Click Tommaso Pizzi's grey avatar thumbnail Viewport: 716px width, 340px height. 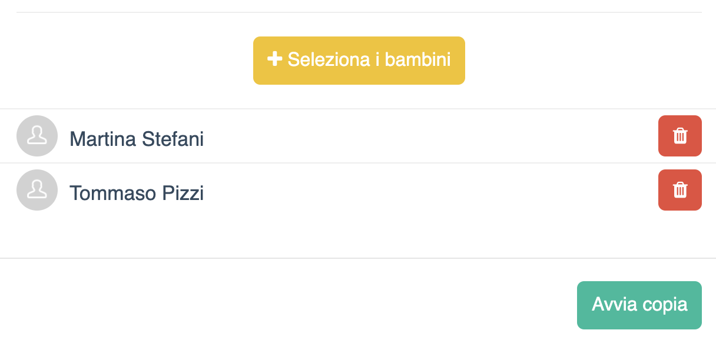[37, 190]
